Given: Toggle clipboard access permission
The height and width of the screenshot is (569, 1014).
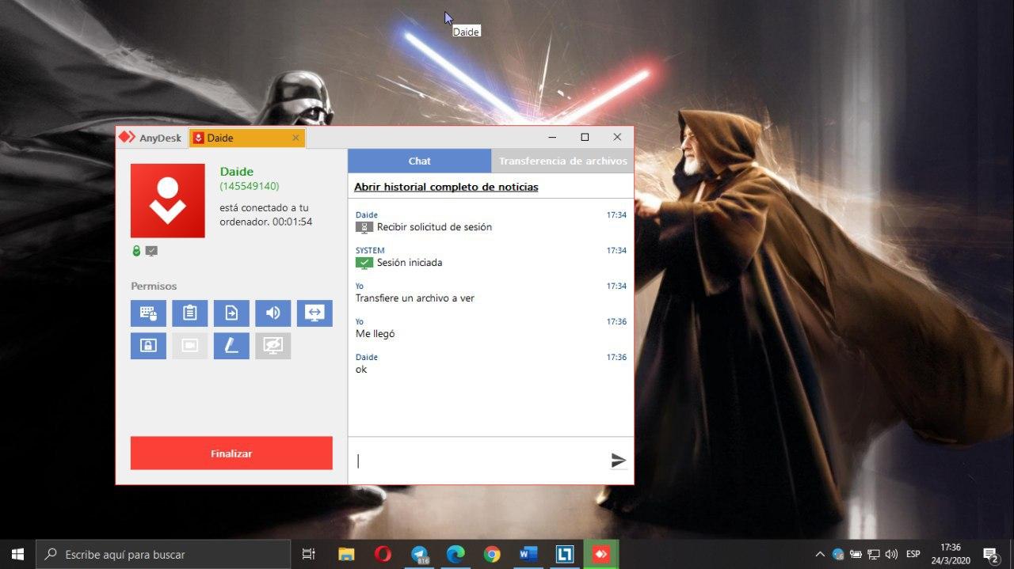Looking at the screenshot, I should [190, 313].
